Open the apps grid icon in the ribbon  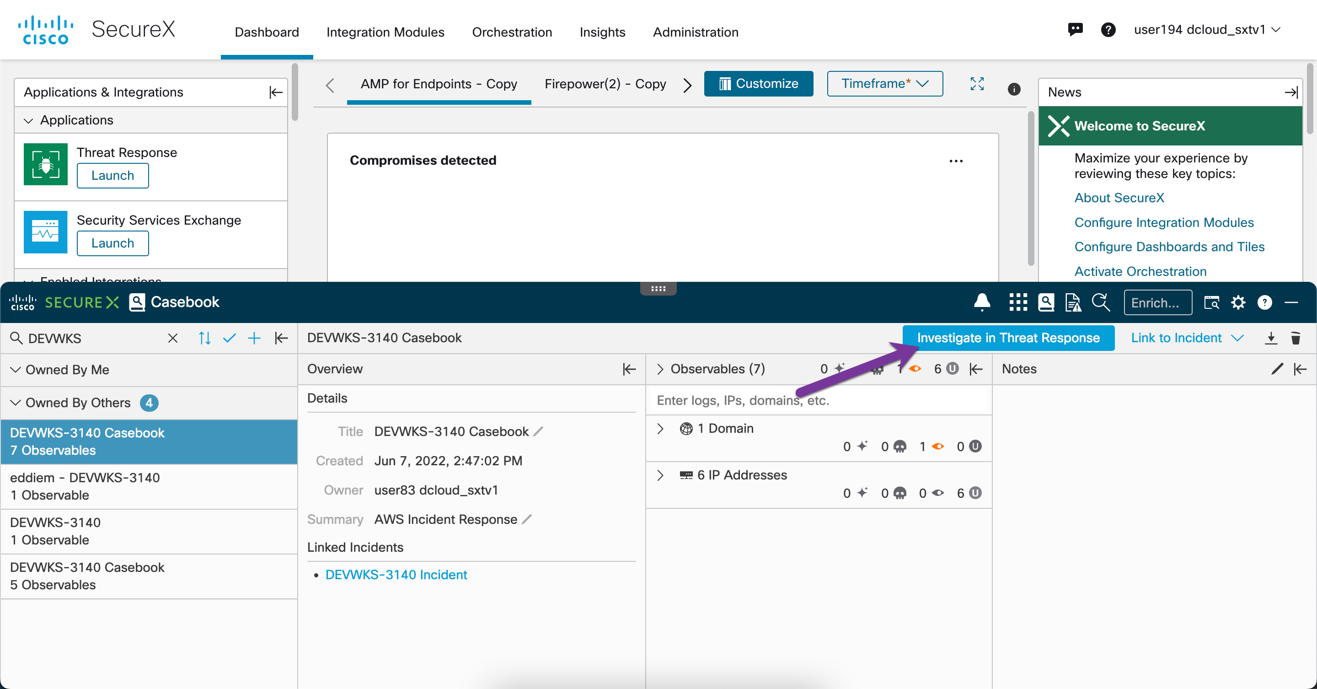tap(1017, 302)
